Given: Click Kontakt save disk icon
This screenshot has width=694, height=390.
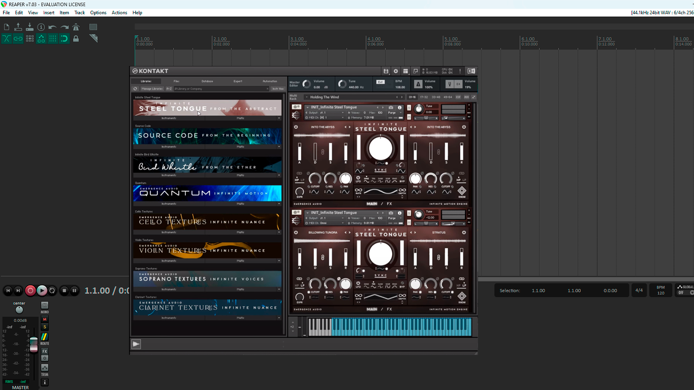Looking at the screenshot, I should (386, 71).
